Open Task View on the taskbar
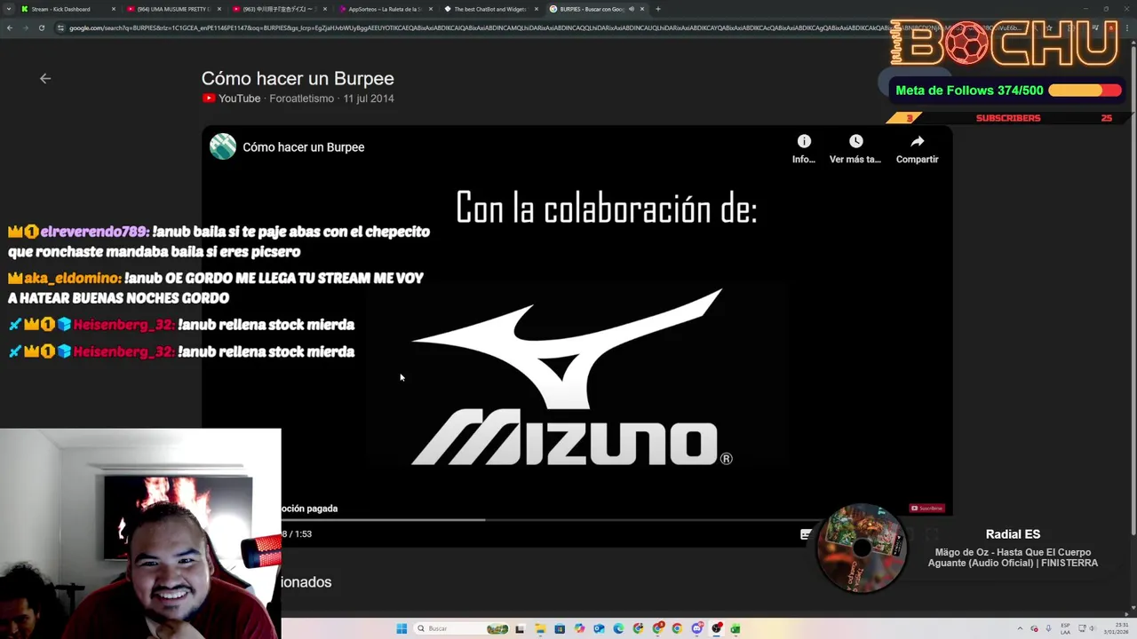Image resolution: width=1137 pixels, height=639 pixels. pyautogui.click(x=520, y=628)
